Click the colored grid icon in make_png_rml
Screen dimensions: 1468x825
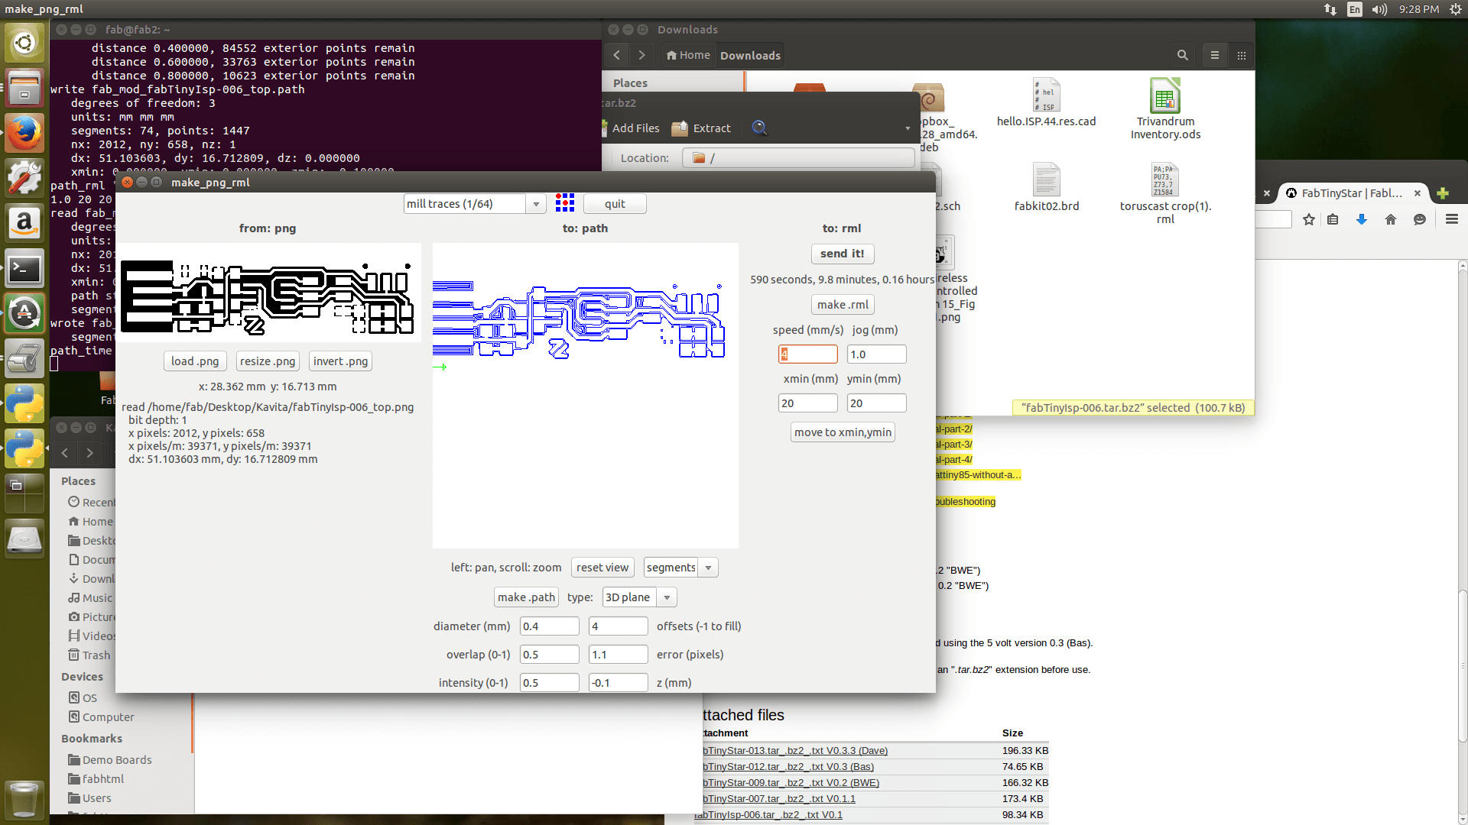[565, 203]
